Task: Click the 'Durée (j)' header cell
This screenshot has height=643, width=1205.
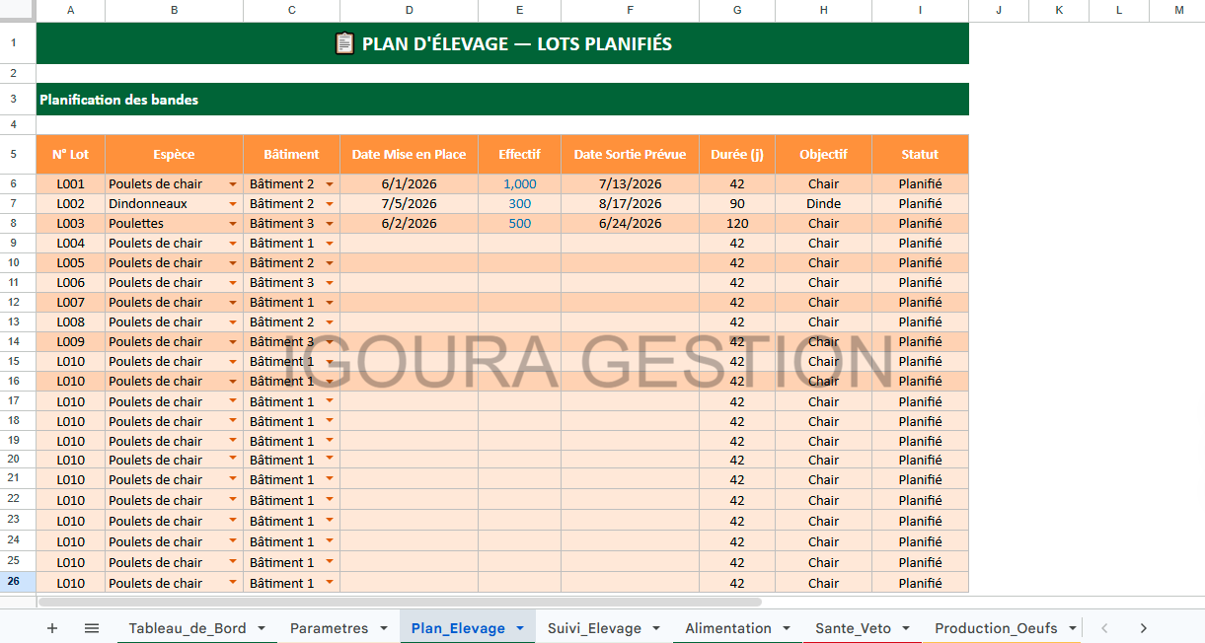Action: [737, 155]
